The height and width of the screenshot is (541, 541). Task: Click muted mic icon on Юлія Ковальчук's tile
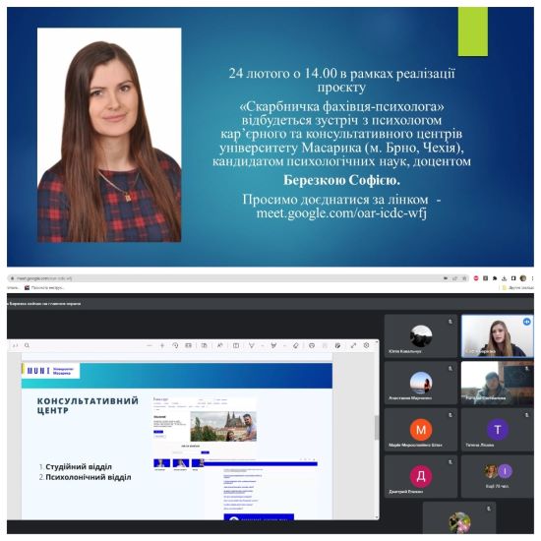point(451,322)
